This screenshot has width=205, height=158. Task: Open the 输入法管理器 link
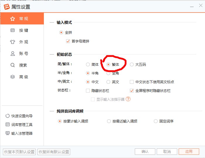coord(22,133)
